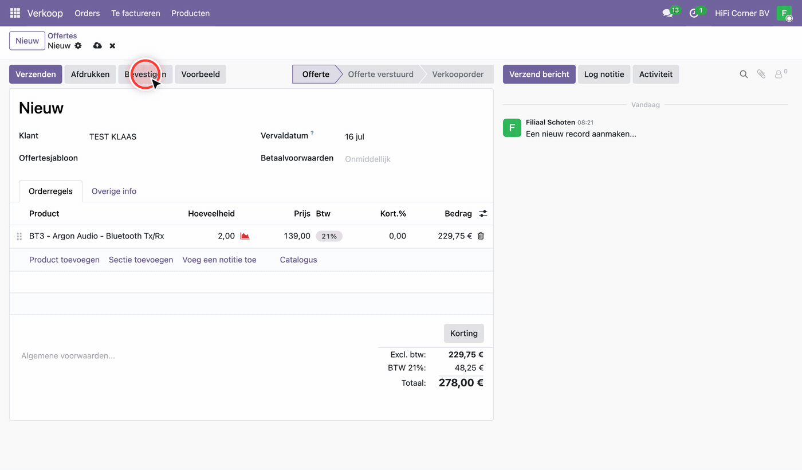Discard changes with the X icon
This screenshot has width=802, height=470.
coord(112,46)
